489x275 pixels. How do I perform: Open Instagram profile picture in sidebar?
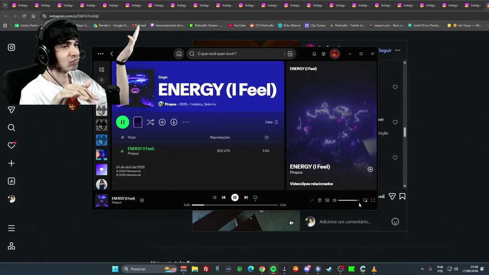[11, 199]
